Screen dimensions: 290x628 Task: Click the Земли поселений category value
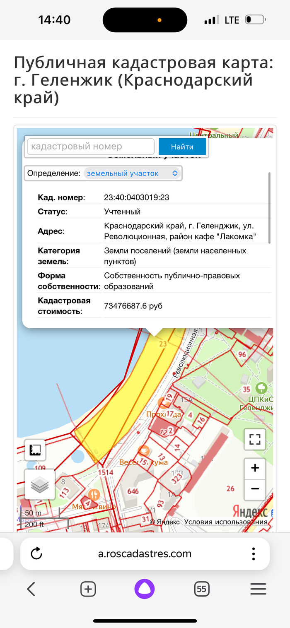point(175,256)
